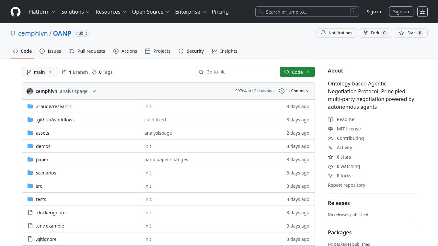Open the MIT license link
The image size is (438, 246).
(349, 129)
